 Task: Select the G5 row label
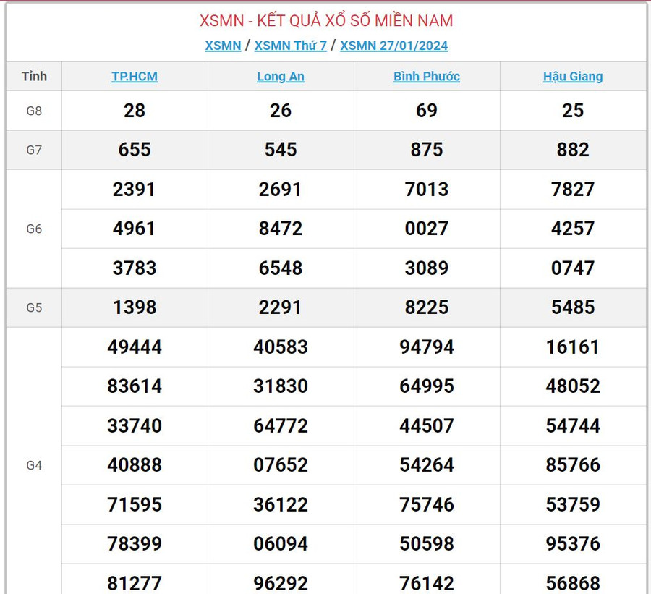34,307
